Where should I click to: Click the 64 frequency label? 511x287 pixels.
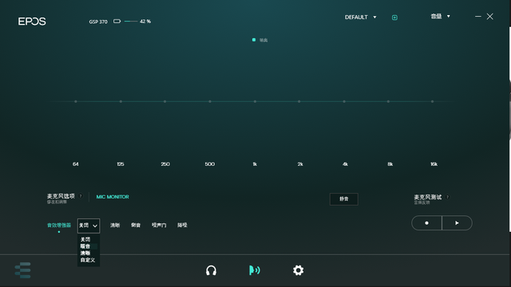pyautogui.click(x=75, y=164)
